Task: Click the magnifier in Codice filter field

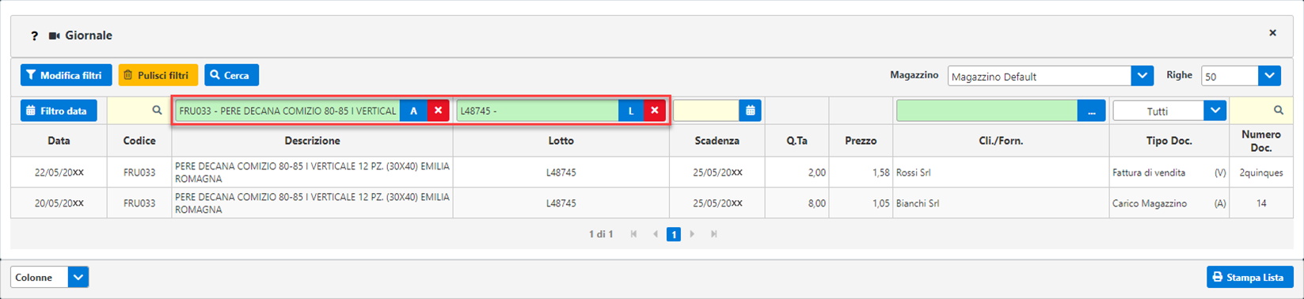Action: pyautogui.click(x=157, y=111)
